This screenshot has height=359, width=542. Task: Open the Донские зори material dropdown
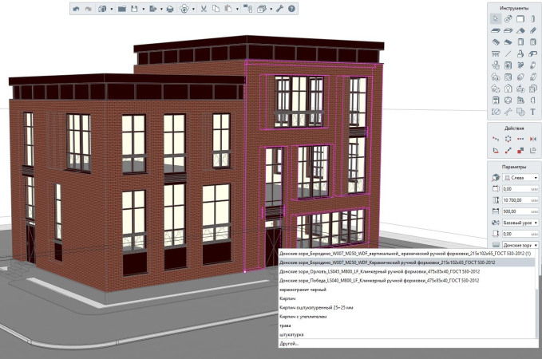tap(518, 244)
